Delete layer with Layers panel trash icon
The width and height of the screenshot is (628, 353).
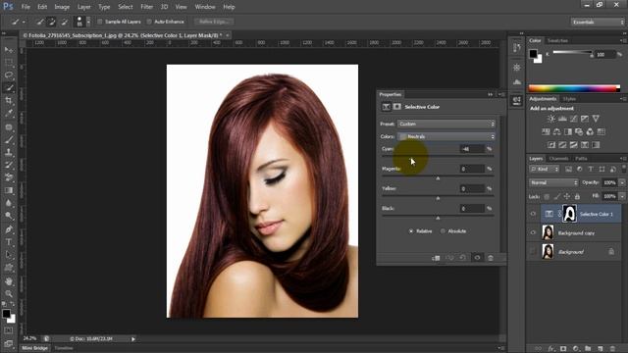(x=612, y=349)
